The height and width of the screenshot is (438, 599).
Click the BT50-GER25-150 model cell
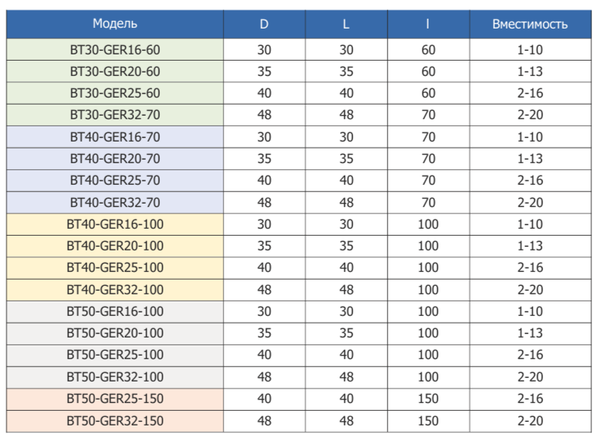[115, 399]
